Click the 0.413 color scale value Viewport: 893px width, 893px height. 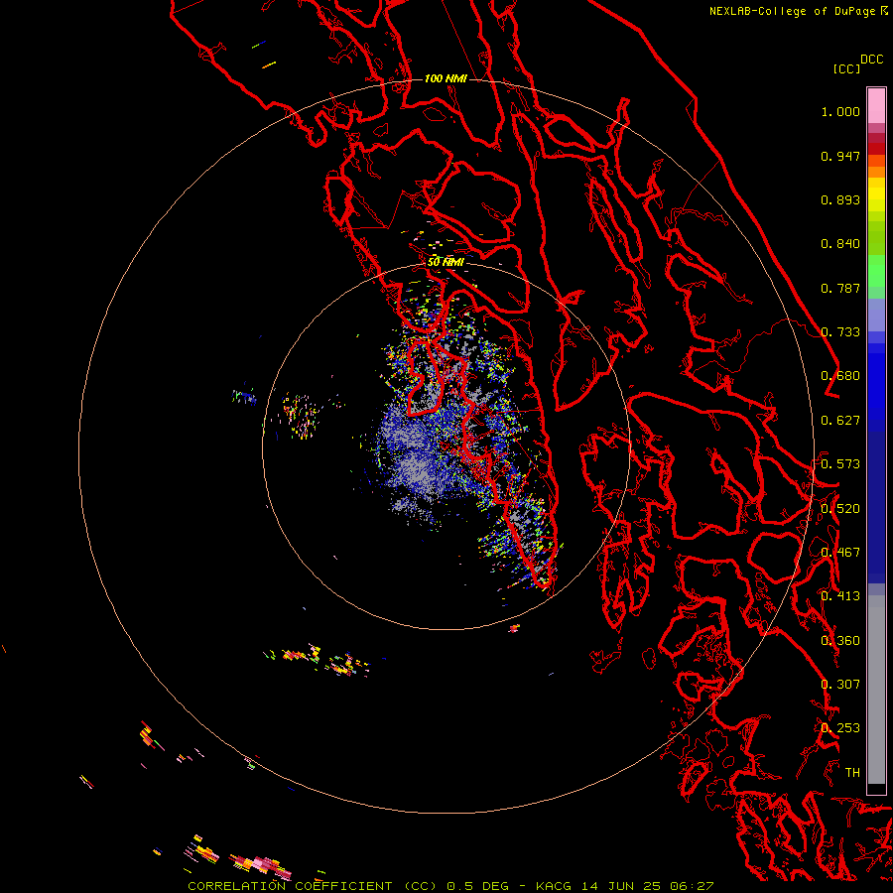click(840, 596)
